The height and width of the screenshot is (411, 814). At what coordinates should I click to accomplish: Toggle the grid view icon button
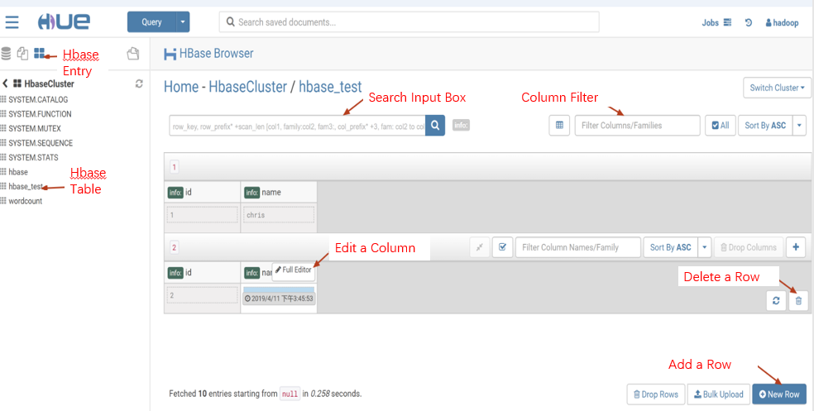pos(559,126)
